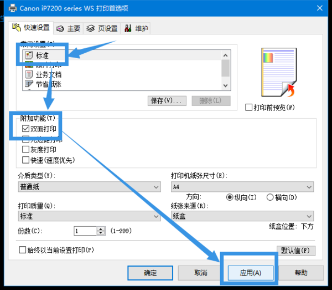332x290 pixels.
Task: Enable 打印前预览 checkbox
Action: coord(249,108)
